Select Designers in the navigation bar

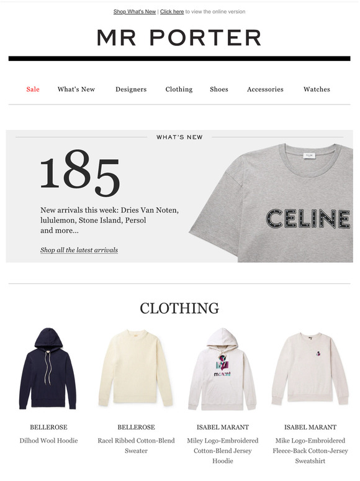point(131,89)
